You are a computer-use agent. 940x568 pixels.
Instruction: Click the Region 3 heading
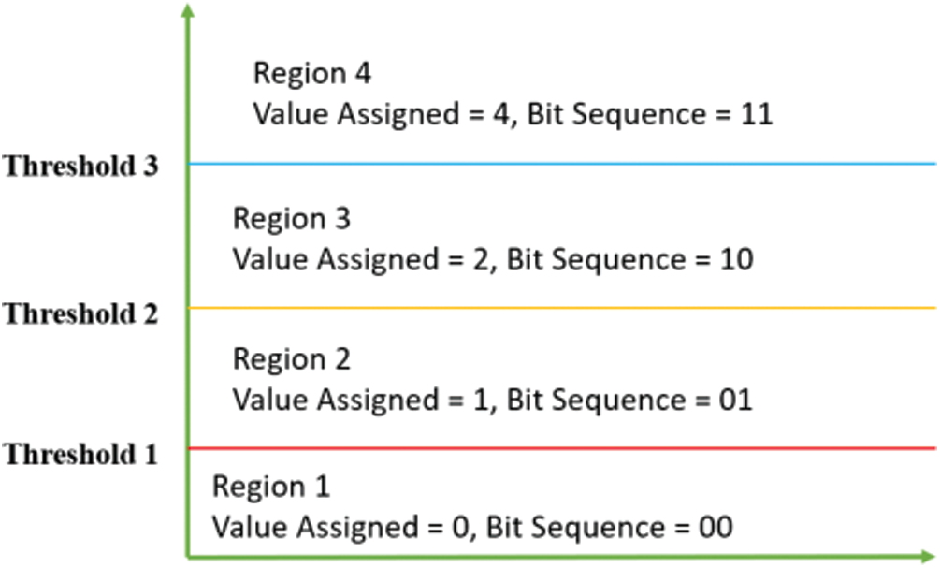point(292,219)
